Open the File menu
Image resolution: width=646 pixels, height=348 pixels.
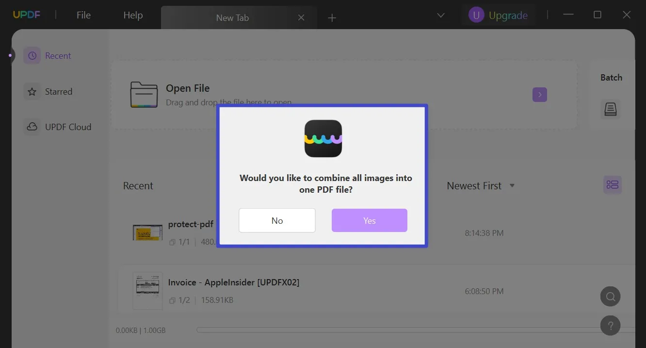[x=83, y=16]
